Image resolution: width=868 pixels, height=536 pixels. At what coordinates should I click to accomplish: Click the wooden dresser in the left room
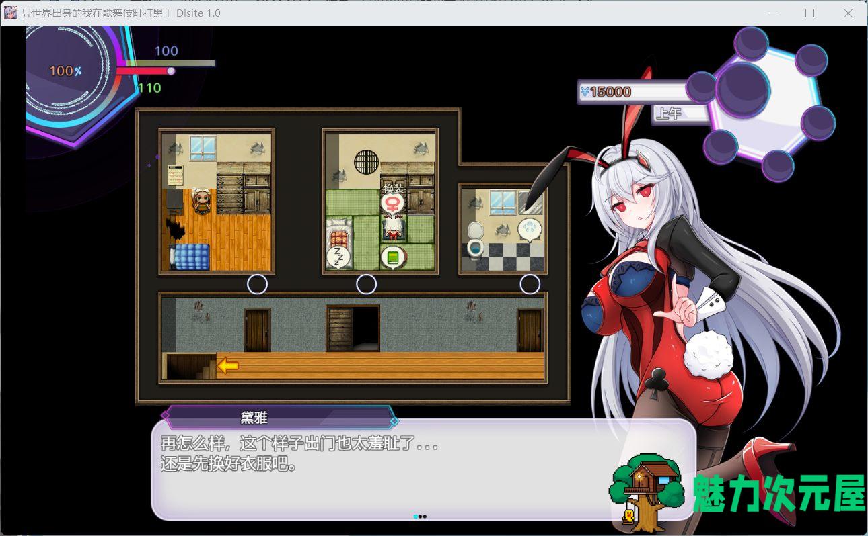tap(231, 188)
